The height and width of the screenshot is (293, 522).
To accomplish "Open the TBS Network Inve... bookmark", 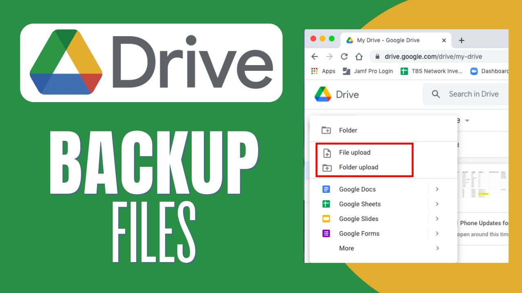I will click(x=431, y=71).
